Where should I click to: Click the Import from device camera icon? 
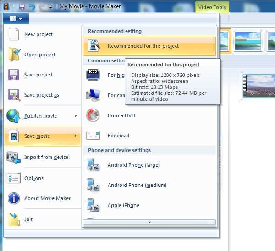(13, 157)
